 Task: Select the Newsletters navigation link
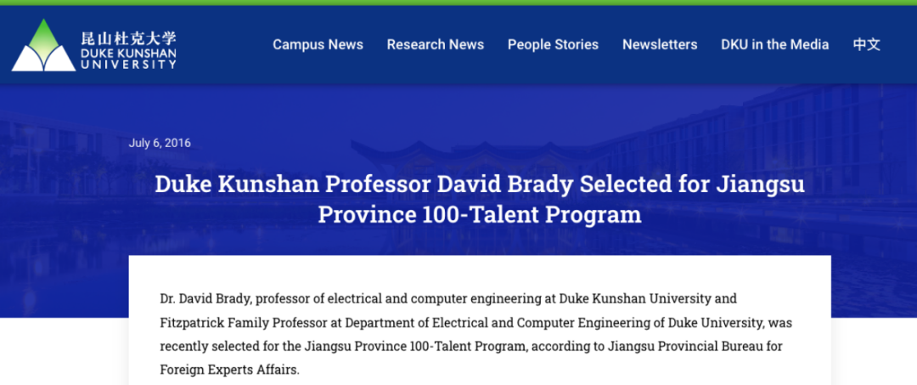click(660, 44)
